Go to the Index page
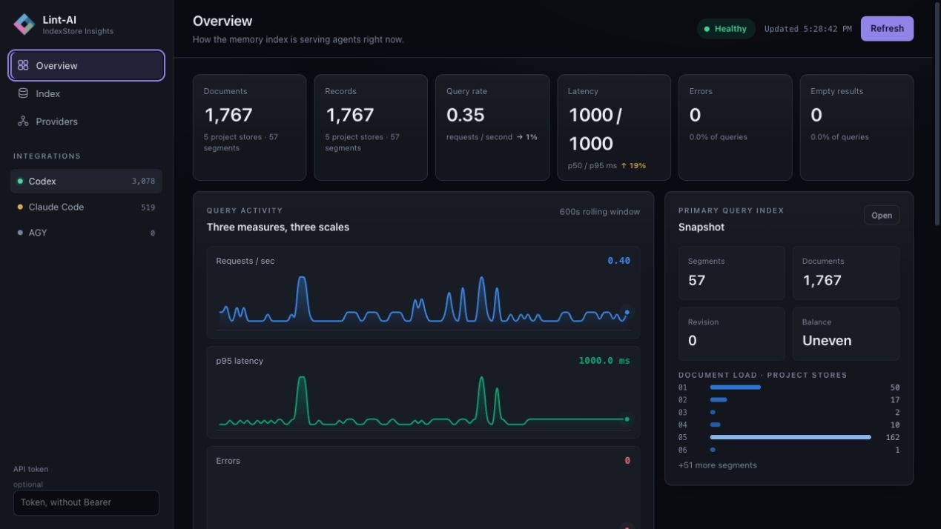Viewport: 941px width, 529px height. [87, 93]
